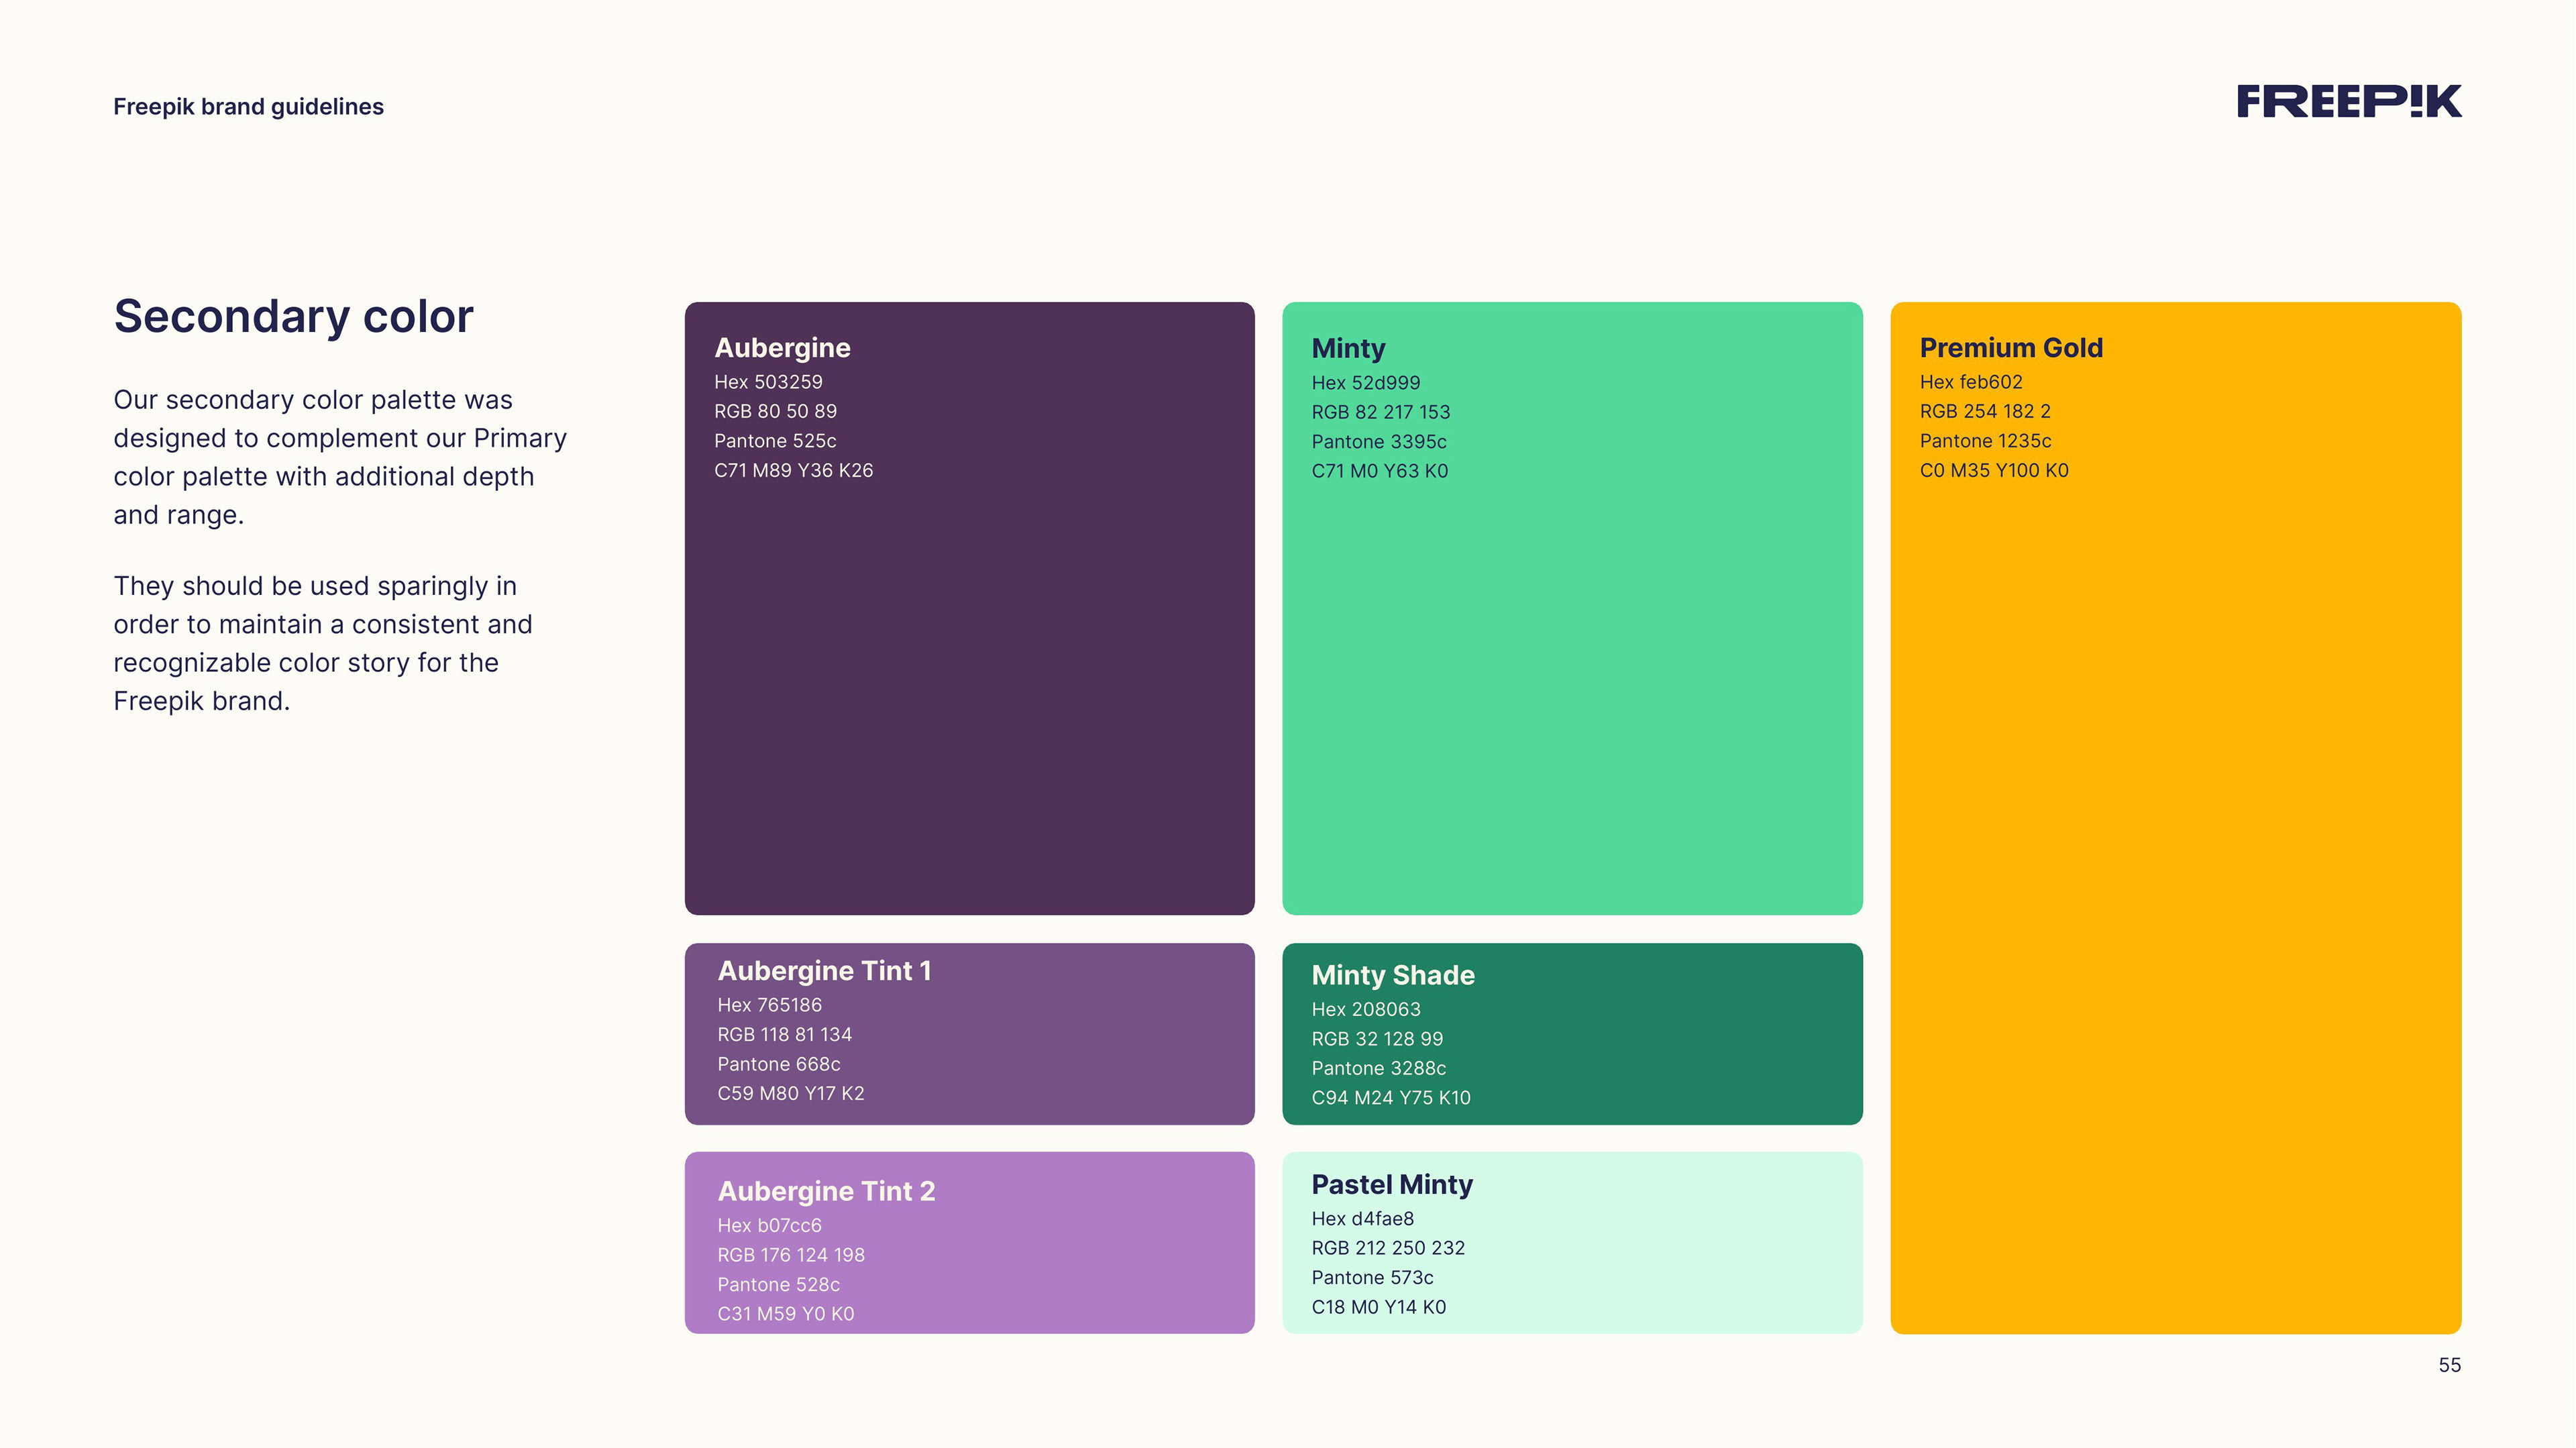The width and height of the screenshot is (2576, 1448).
Task: Click the Pantone 573c label
Action: (x=1372, y=1278)
